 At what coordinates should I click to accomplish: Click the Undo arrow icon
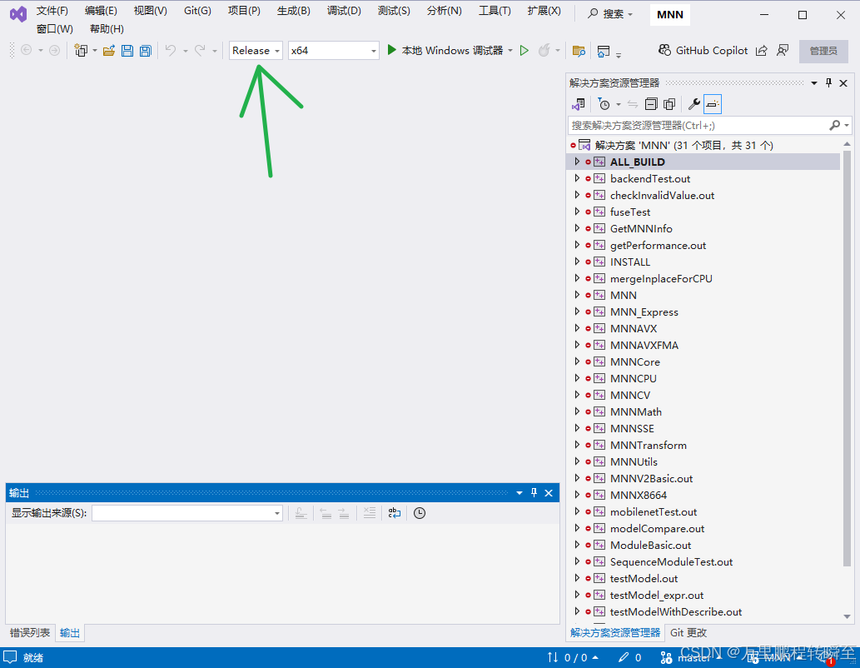171,51
